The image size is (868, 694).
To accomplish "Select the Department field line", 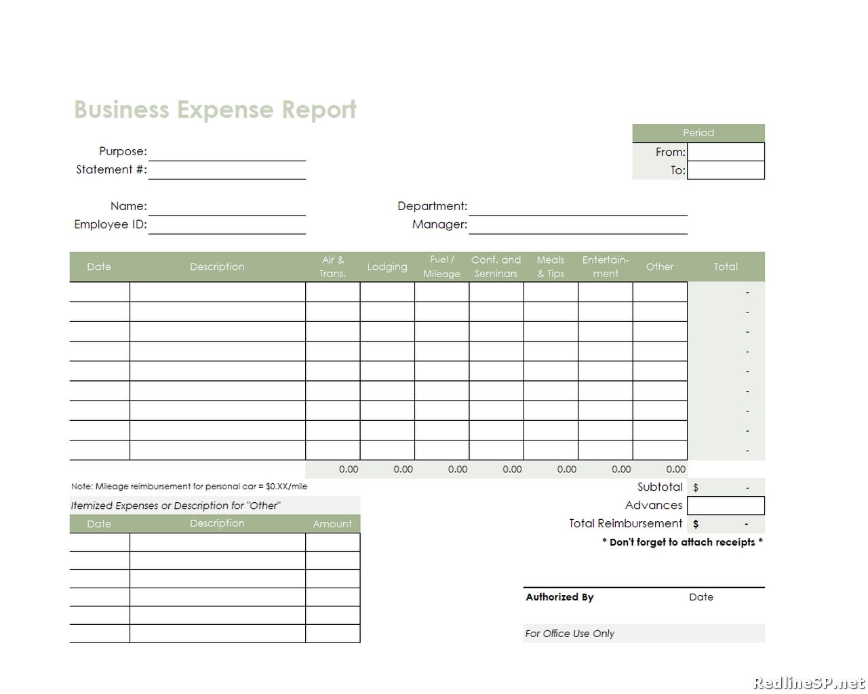I will click(x=578, y=207).
